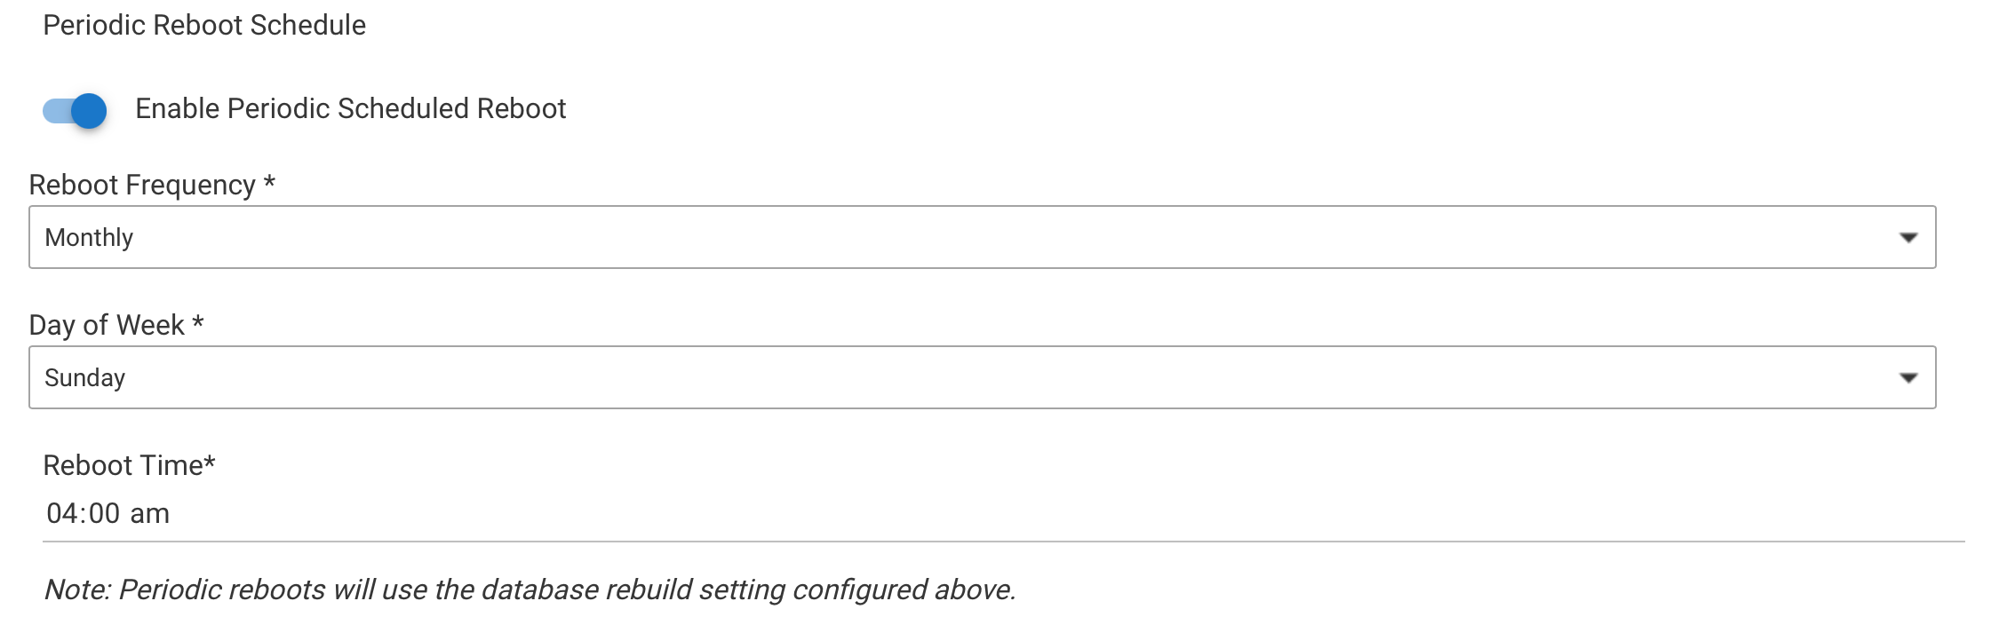Select the Reboot Frequency combo box

pyautogui.click(x=981, y=237)
